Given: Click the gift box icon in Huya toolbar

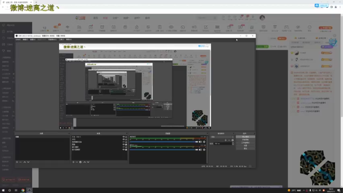Looking at the screenshot, I should coord(125,27).
